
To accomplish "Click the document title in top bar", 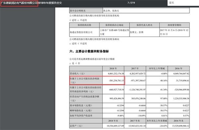I will click(32, 3).
